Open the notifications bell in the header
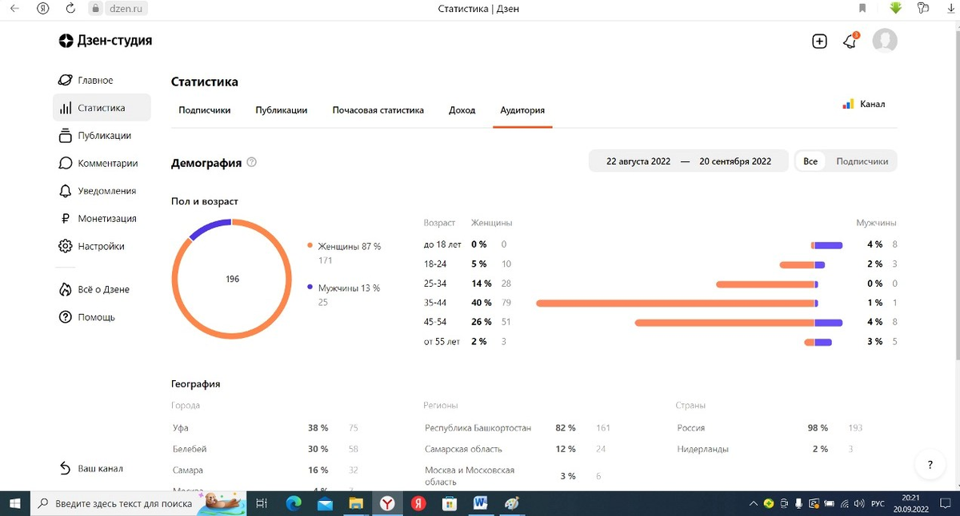 click(850, 42)
